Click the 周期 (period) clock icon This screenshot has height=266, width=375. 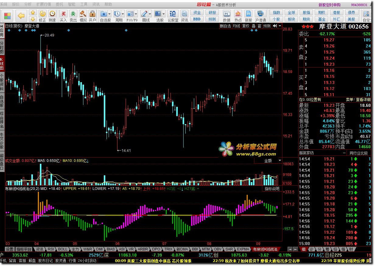pos(117,14)
